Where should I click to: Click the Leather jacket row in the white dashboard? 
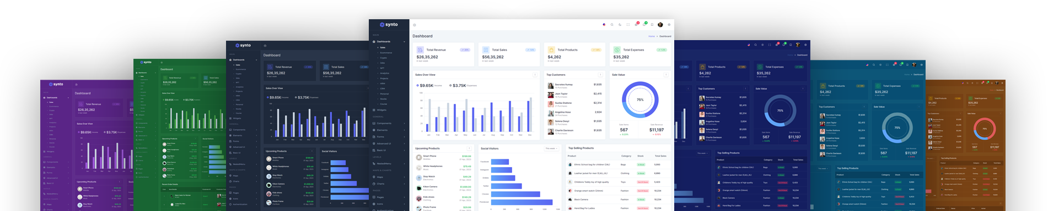click(x=618, y=173)
